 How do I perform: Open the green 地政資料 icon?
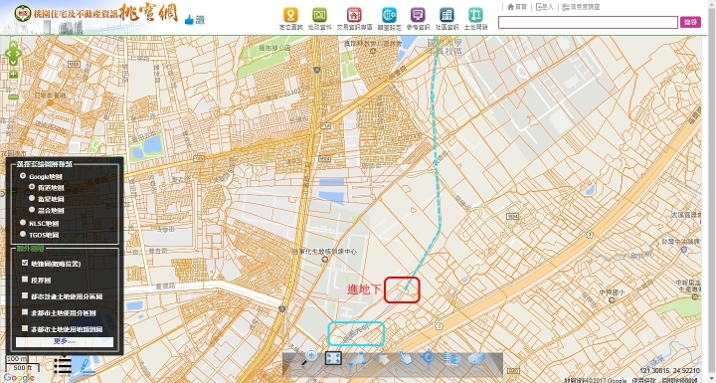[x=319, y=15]
